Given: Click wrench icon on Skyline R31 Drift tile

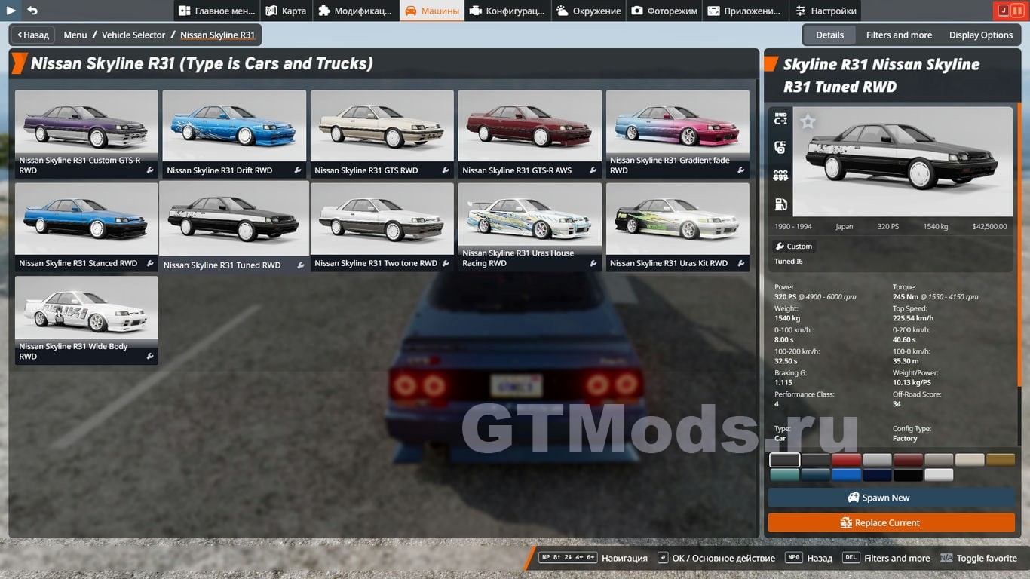Looking at the screenshot, I should (298, 171).
